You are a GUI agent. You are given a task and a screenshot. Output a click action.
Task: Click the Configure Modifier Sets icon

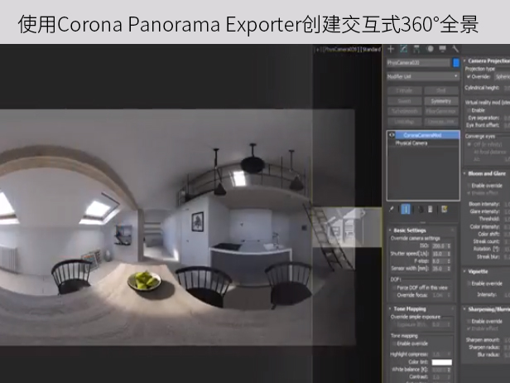(x=445, y=209)
